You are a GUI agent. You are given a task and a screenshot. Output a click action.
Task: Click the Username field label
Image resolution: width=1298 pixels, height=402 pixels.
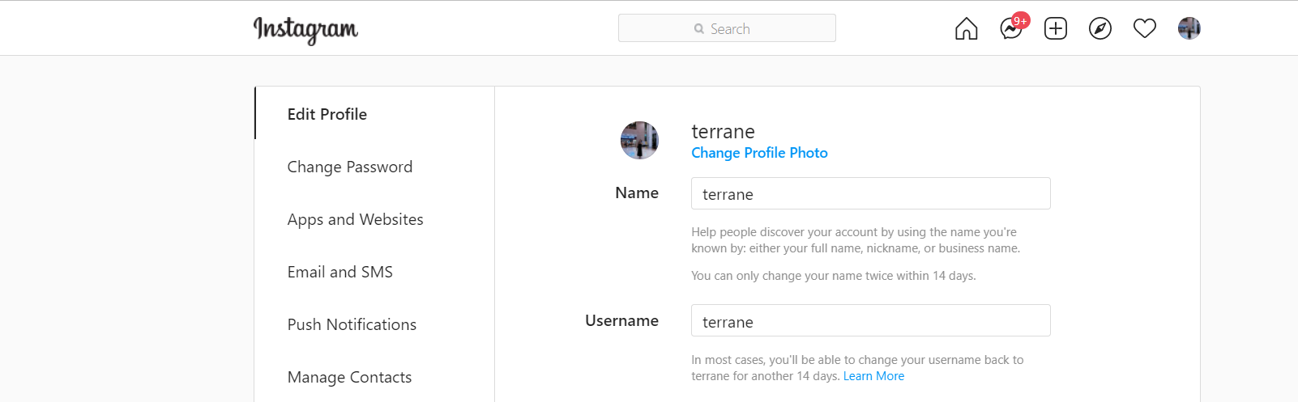click(x=621, y=320)
